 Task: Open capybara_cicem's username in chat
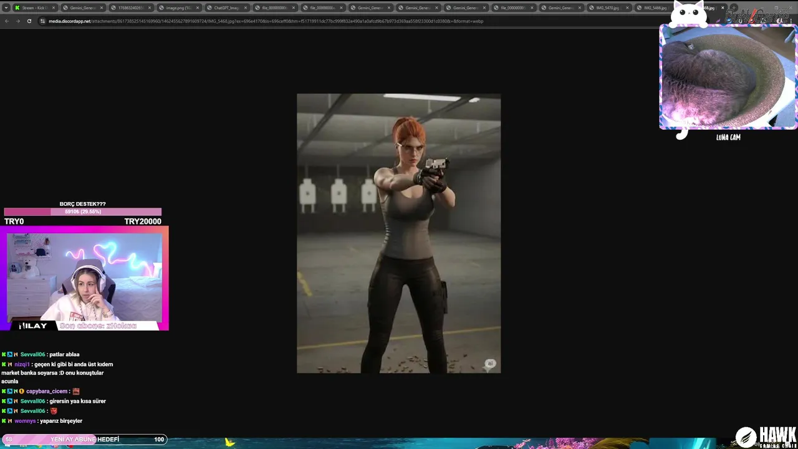pos(46,391)
